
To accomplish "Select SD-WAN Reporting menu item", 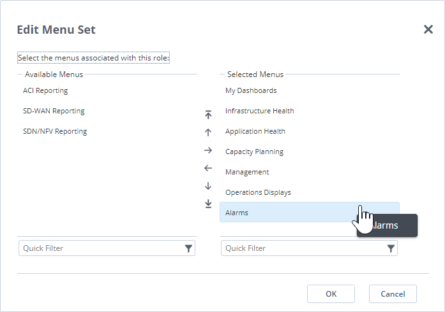I will (54, 111).
